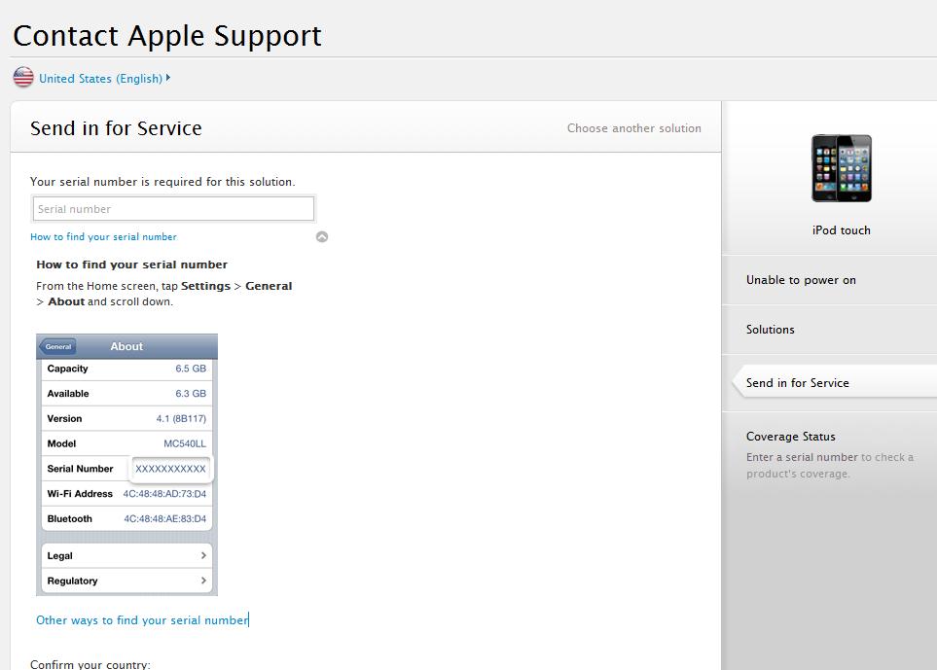Image resolution: width=937 pixels, height=670 pixels.
Task: Click the iPod touch product image
Action: coord(842,168)
